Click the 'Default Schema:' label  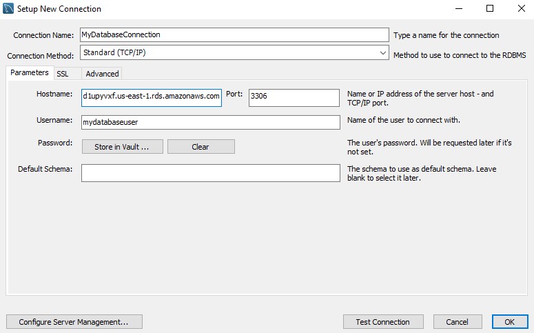click(x=45, y=169)
